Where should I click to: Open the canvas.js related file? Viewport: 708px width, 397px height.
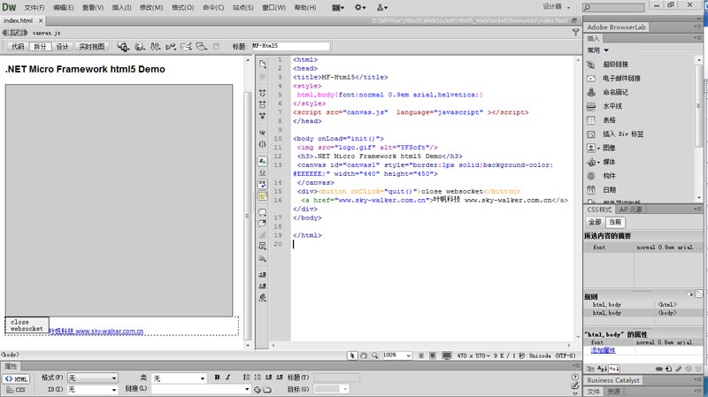pos(46,33)
